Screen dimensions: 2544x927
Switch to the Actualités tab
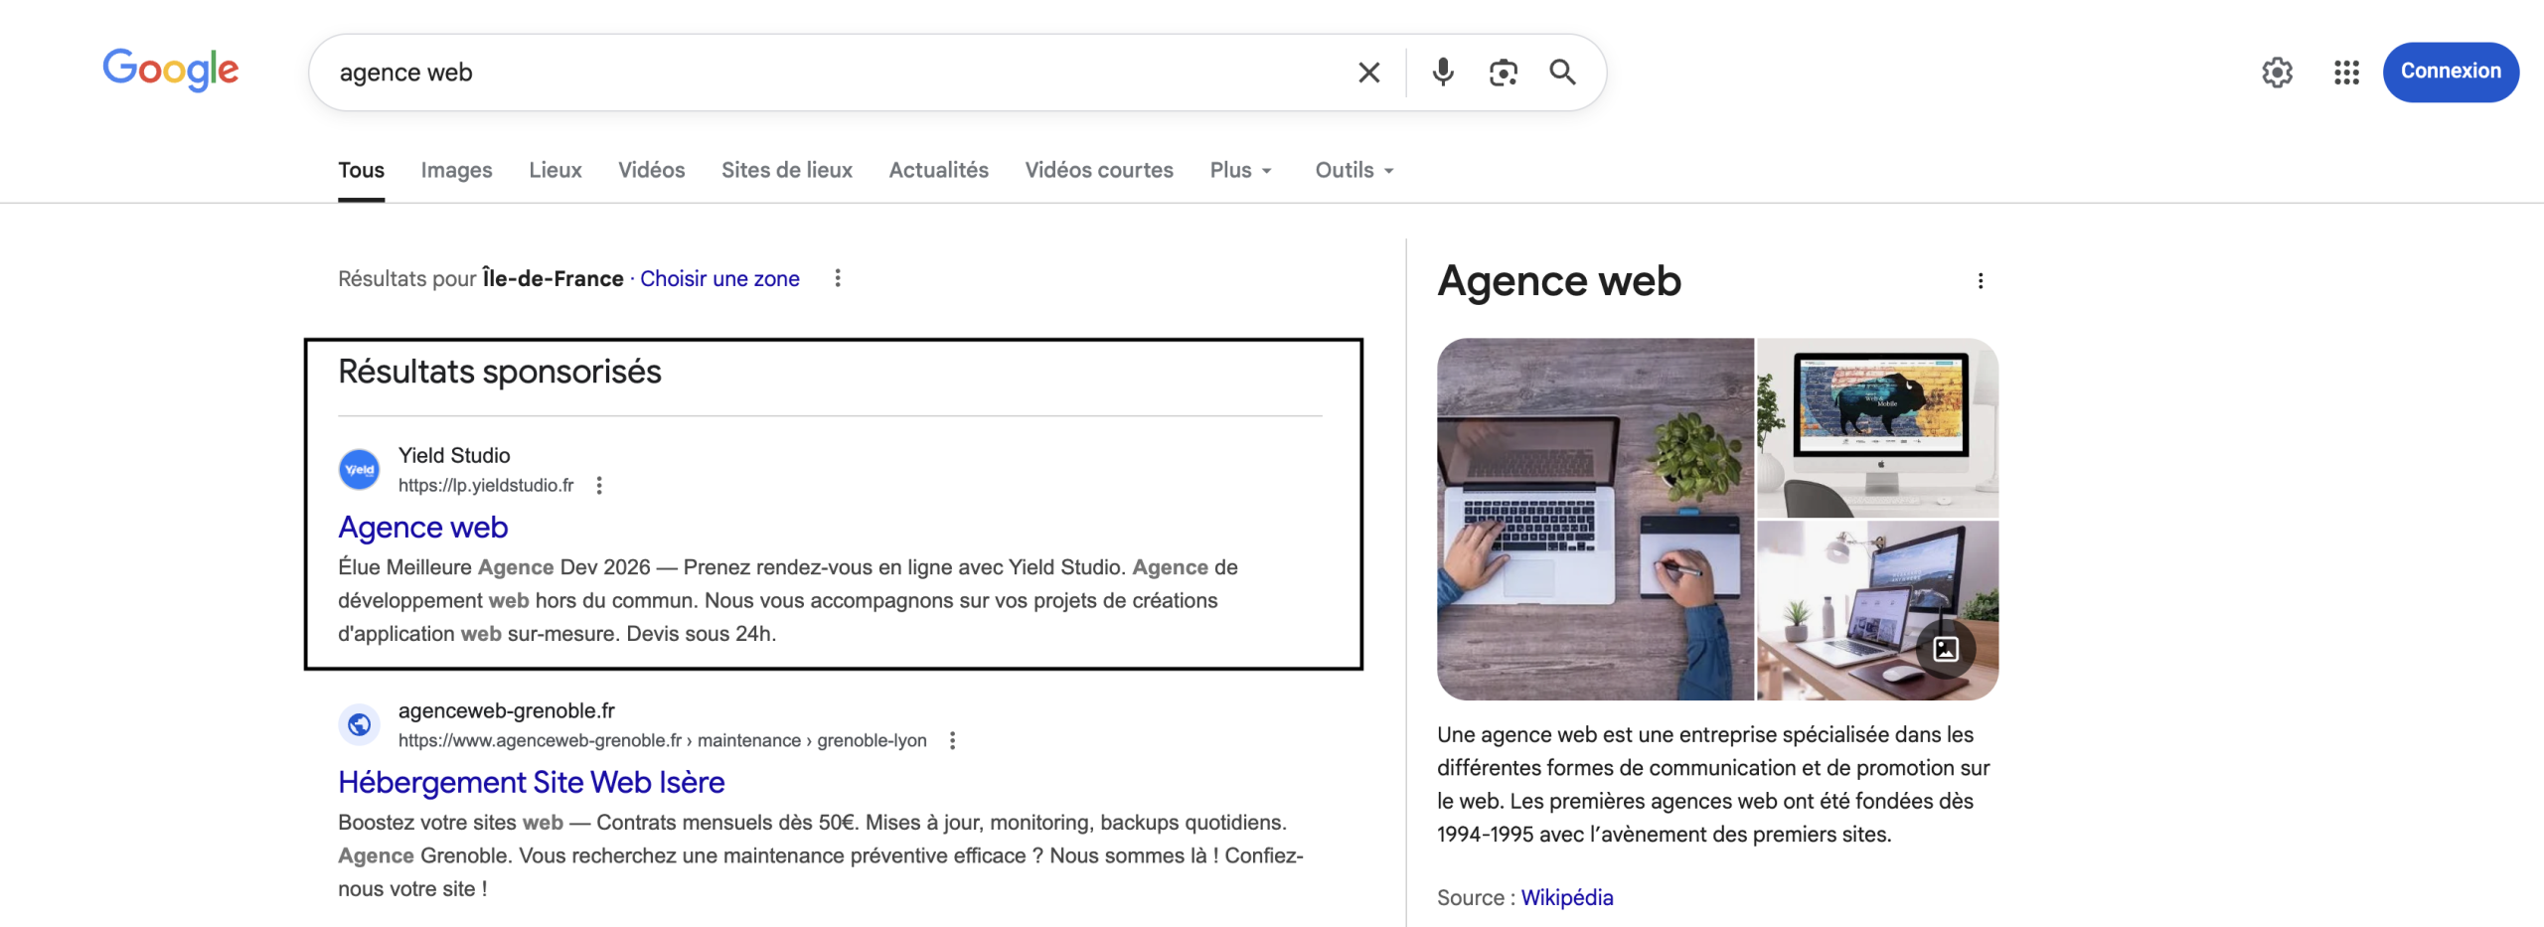[937, 170]
